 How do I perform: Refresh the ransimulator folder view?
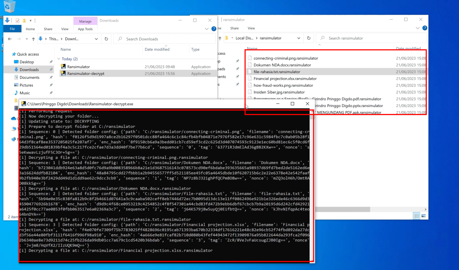[x=309, y=38]
